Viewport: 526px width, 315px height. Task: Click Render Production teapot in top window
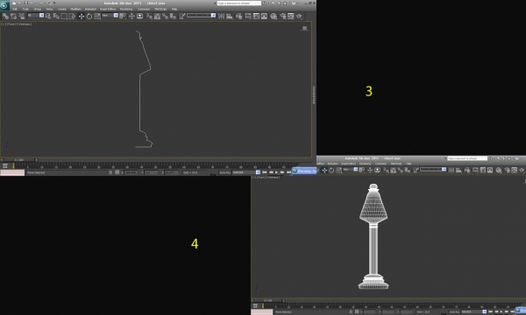point(299,16)
